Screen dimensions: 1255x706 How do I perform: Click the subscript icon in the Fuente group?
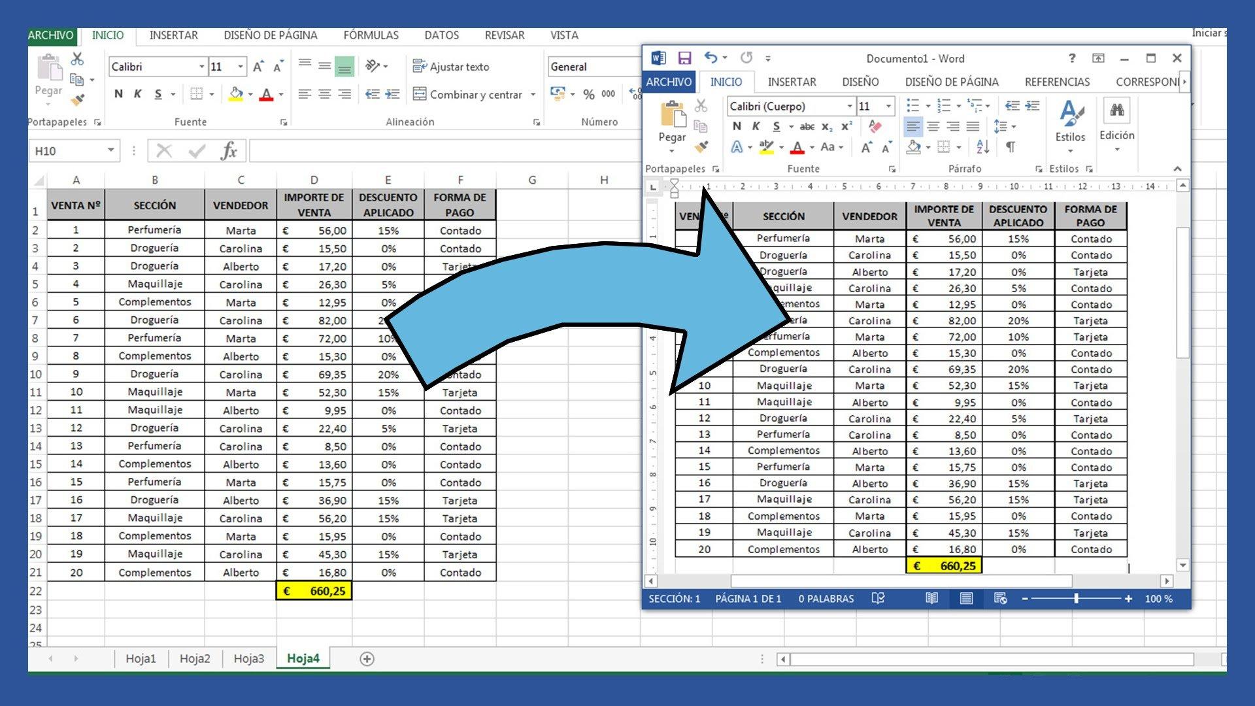click(827, 127)
